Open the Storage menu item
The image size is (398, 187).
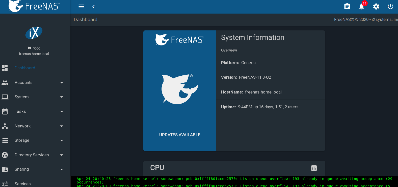(x=22, y=140)
